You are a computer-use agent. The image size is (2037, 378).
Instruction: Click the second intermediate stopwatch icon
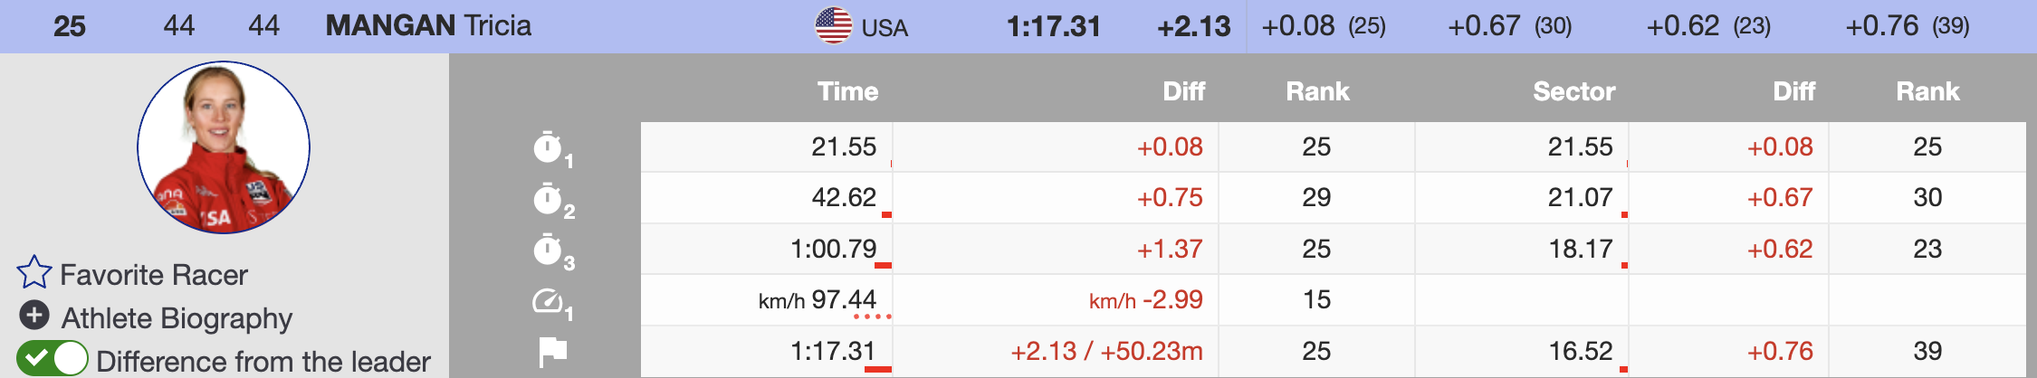[549, 198]
